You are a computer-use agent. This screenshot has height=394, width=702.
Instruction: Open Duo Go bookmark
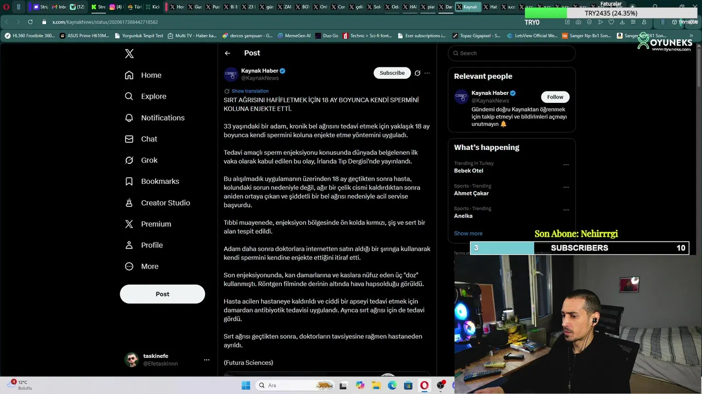(326, 36)
